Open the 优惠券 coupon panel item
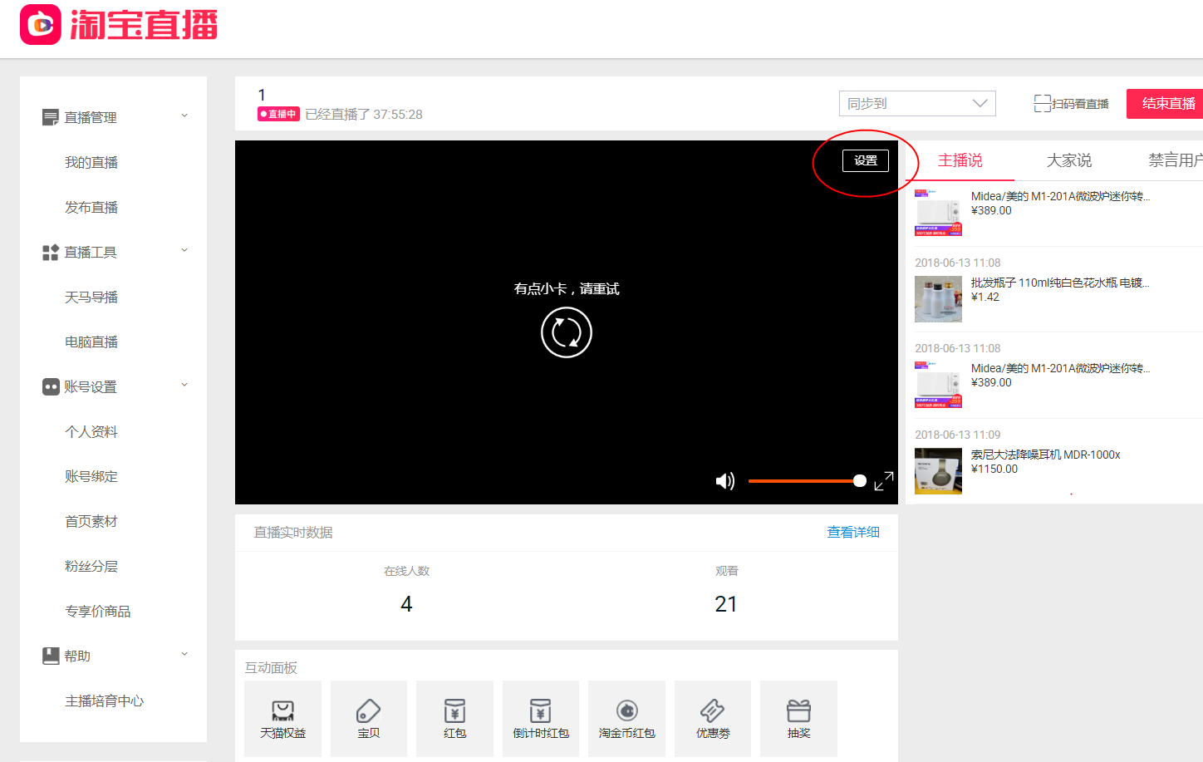Image resolution: width=1203 pixels, height=762 pixels. point(713,719)
